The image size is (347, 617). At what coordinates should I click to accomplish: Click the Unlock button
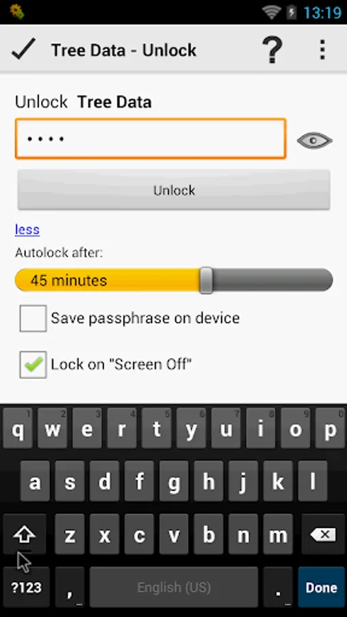pos(174,190)
